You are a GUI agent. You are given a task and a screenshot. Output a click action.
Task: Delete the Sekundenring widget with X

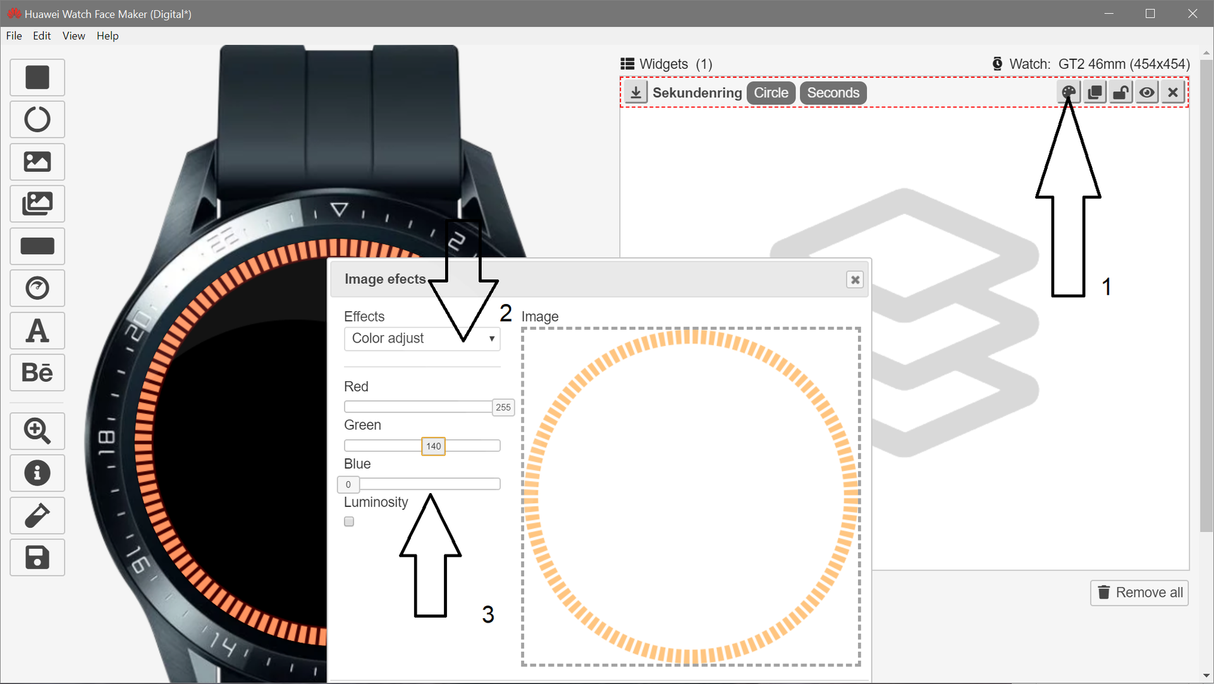(x=1173, y=92)
